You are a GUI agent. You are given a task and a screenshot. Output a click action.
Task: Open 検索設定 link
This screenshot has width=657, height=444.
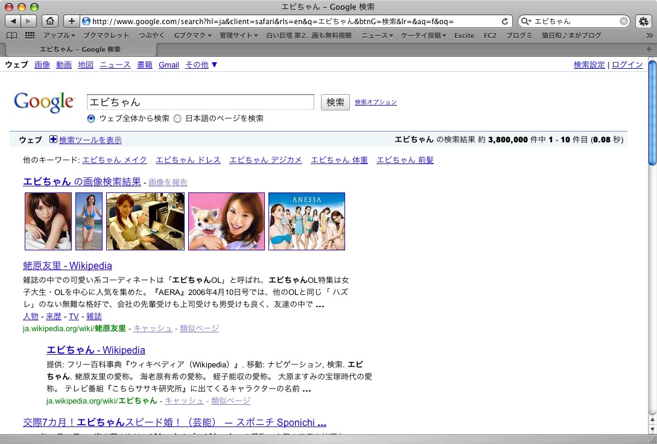tap(589, 65)
